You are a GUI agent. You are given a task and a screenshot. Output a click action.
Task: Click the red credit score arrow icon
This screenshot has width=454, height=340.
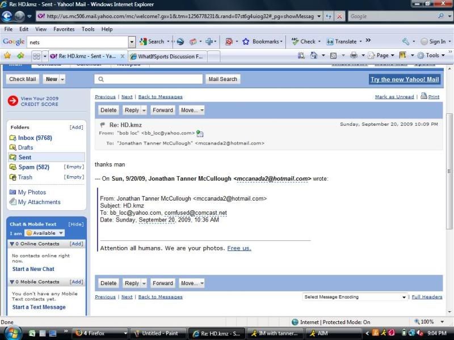tap(13, 101)
